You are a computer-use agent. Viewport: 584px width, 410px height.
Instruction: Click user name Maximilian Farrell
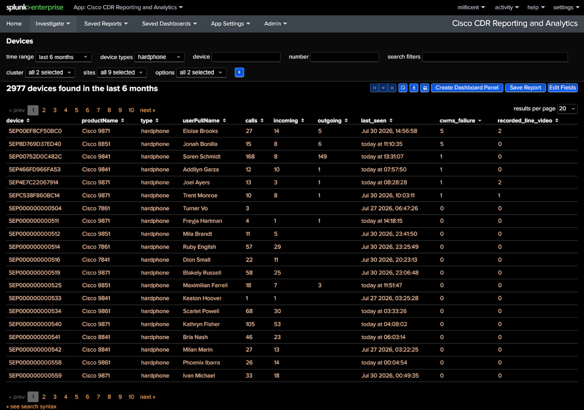[x=205, y=285]
